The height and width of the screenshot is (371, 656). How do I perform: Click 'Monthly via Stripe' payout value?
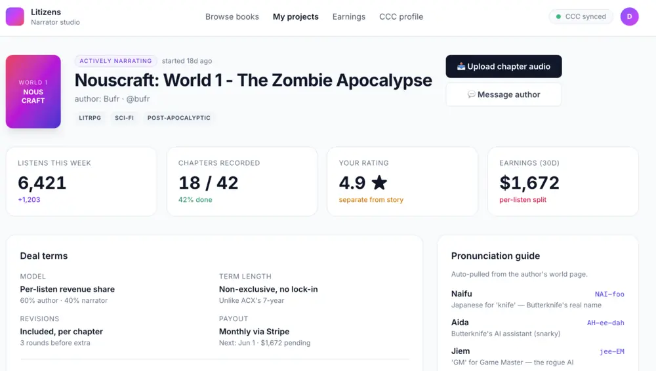click(x=254, y=331)
